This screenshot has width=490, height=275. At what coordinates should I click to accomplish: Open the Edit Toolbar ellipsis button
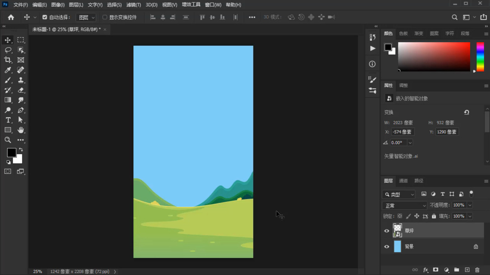pos(21,140)
